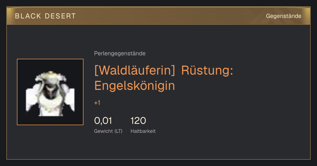Click the Engelskönigin armor item icon
The height and width of the screenshot is (166, 317).
(50, 92)
